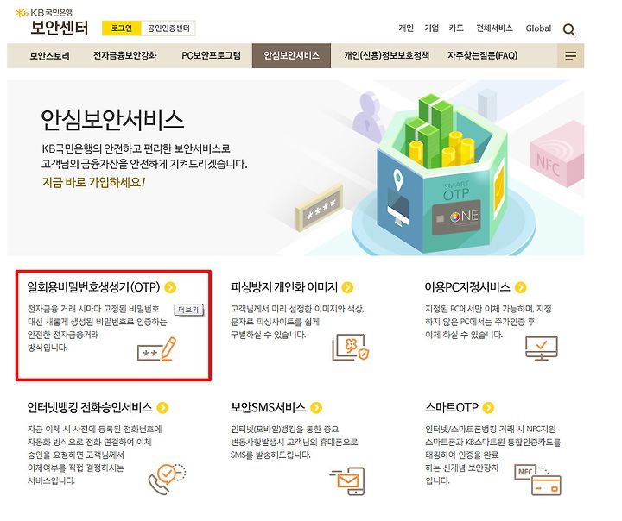Click the phone approval service icon

tap(167, 479)
